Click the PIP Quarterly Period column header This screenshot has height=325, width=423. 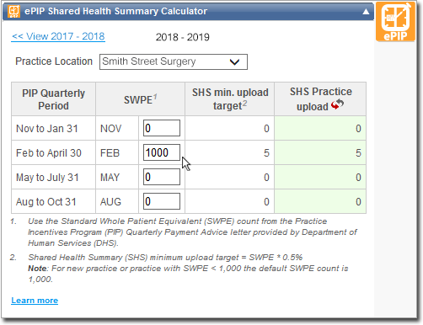53,99
